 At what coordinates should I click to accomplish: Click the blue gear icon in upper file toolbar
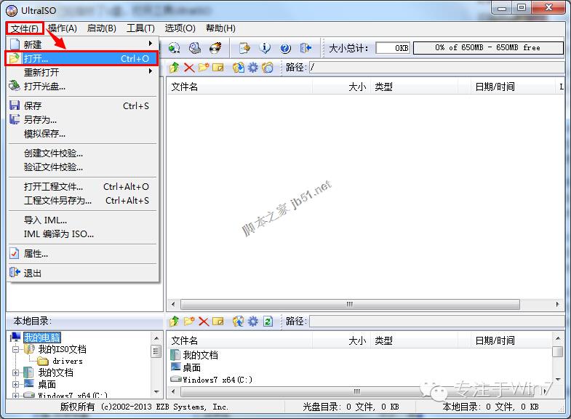252,68
